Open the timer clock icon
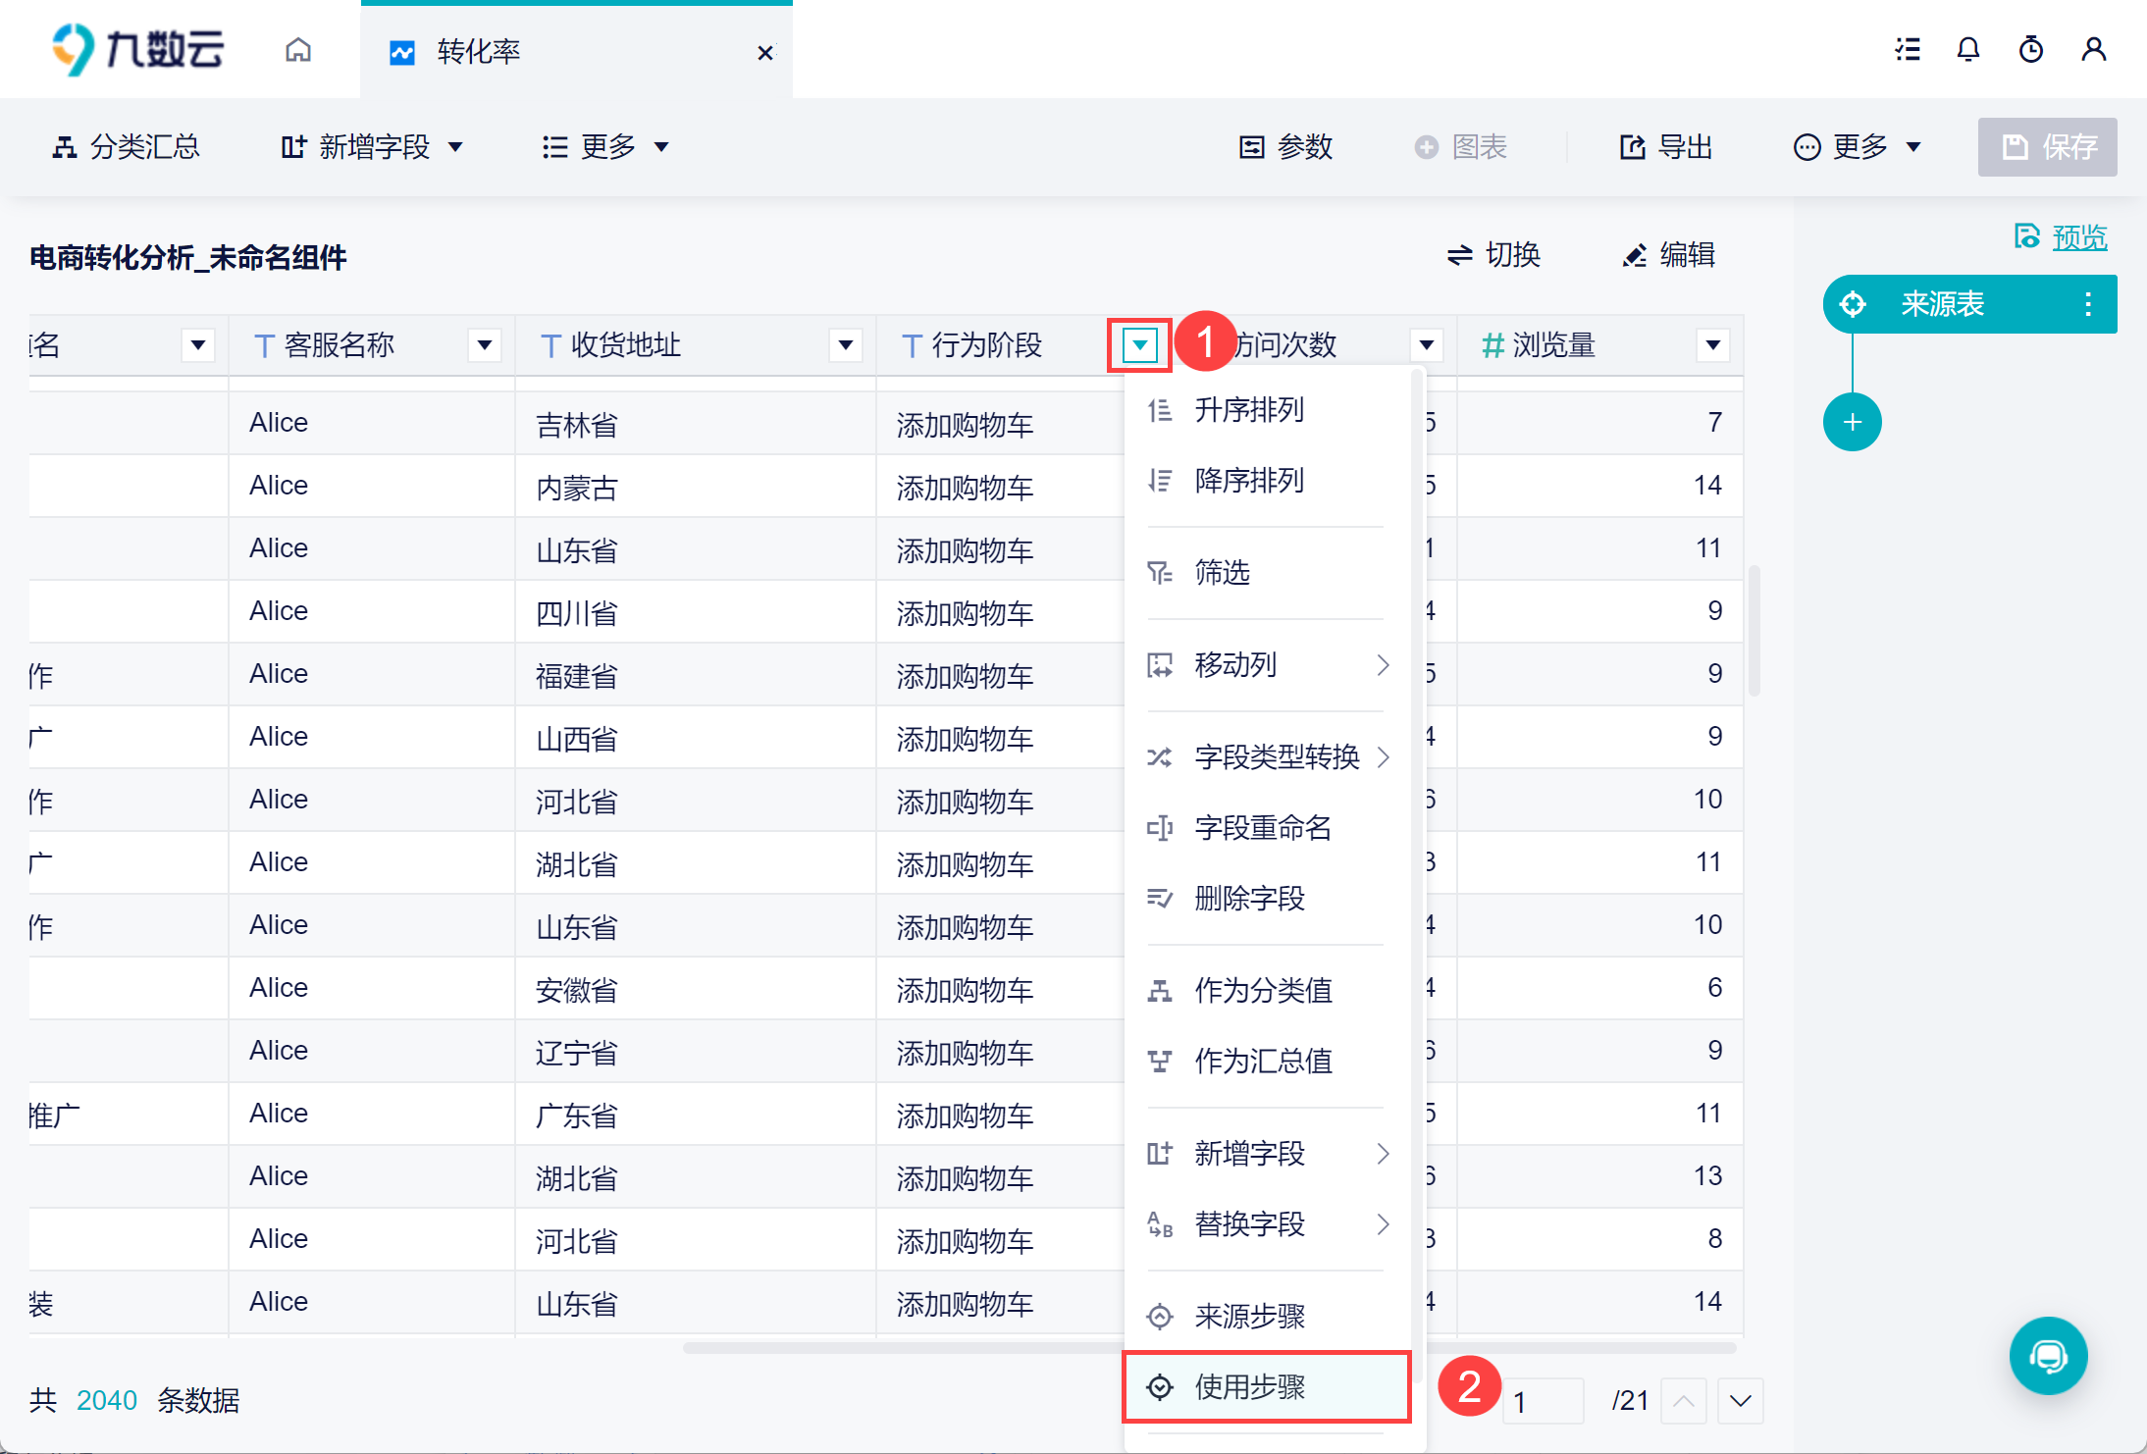The height and width of the screenshot is (1454, 2147). 2030,50
